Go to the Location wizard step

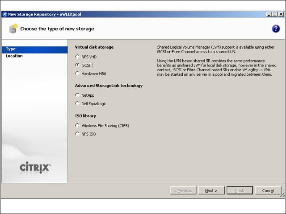(x=35, y=56)
